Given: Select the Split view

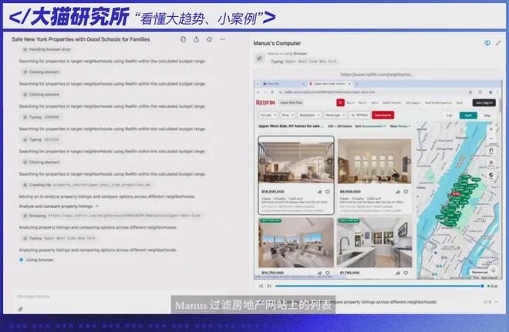Looking at the screenshot, I should tap(468, 116).
